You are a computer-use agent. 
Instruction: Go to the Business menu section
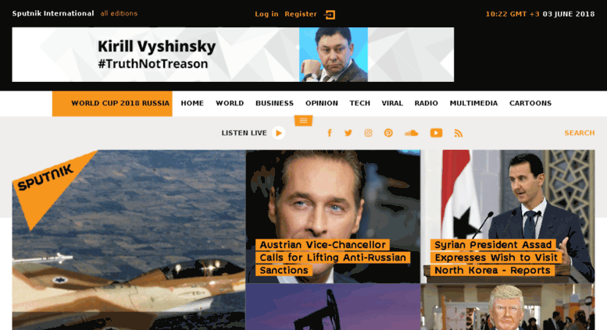pos(274,103)
